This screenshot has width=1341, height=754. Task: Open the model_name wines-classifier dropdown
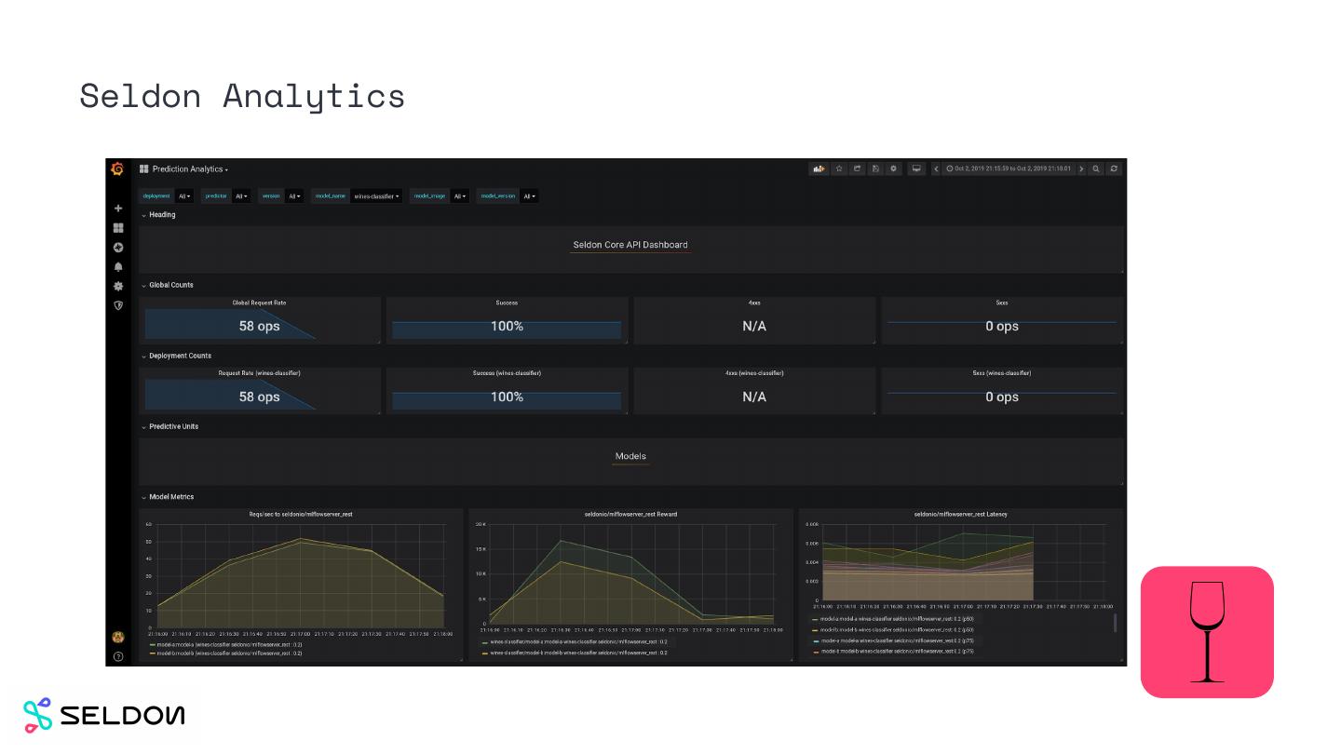[376, 196]
